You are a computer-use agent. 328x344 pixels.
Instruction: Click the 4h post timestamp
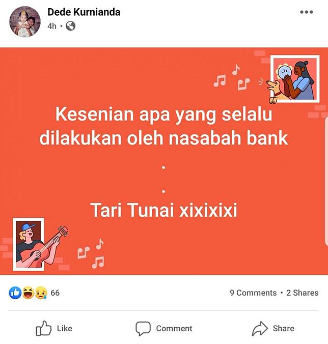click(x=52, y=26)
